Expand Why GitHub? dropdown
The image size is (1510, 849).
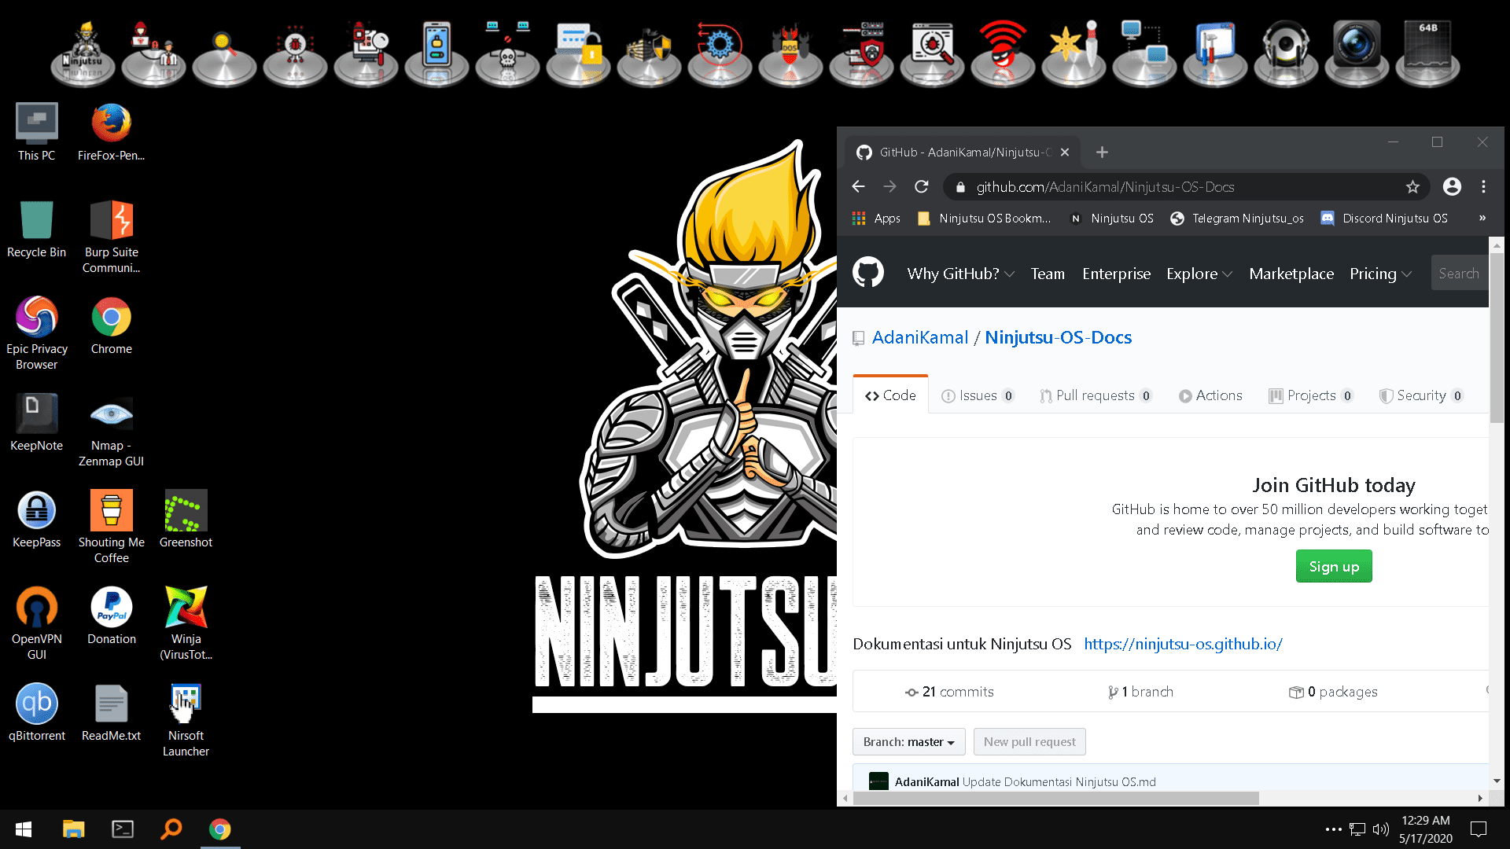tap(960, 274)
